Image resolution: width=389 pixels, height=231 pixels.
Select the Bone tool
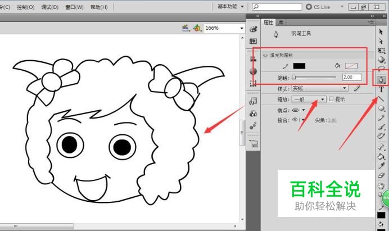(381, 147)
